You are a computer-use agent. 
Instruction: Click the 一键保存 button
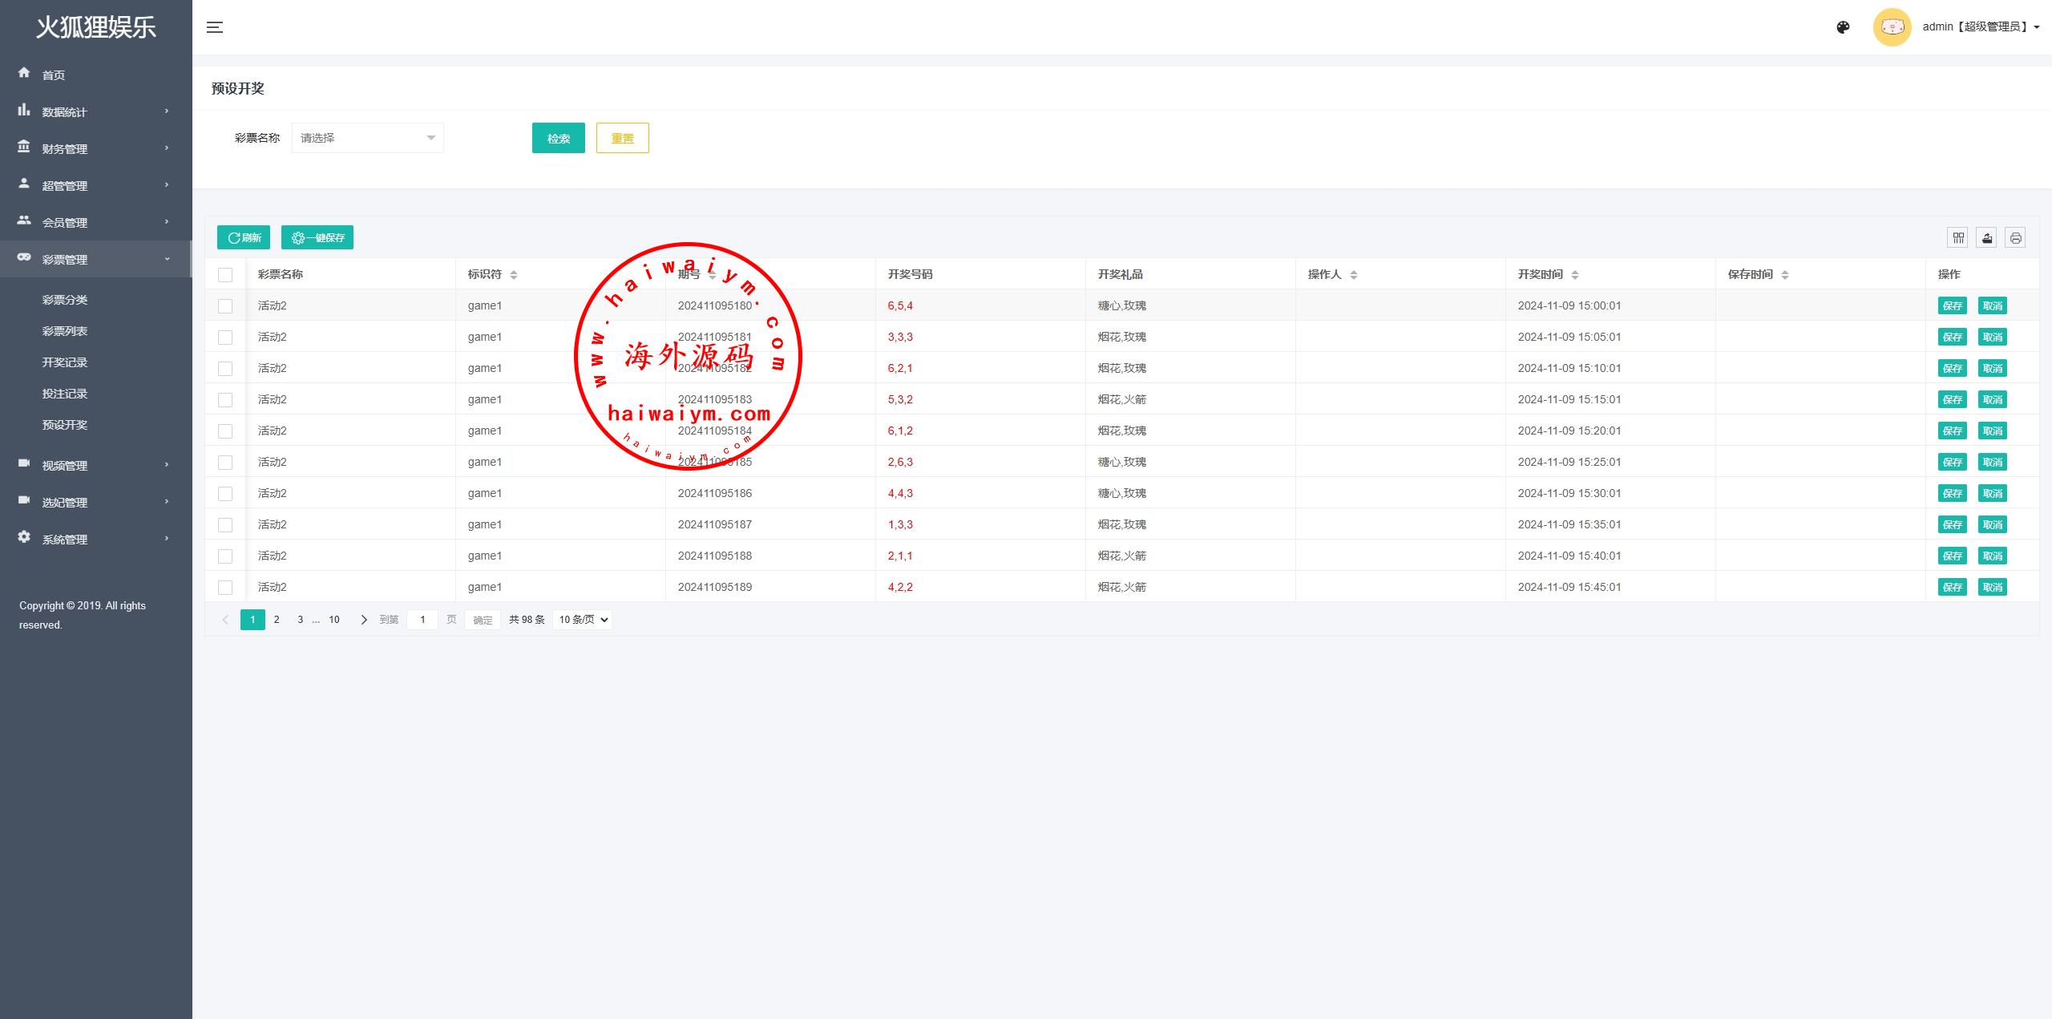[x=317, y=237]
